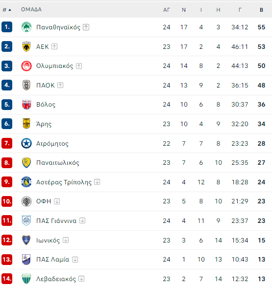272x286 pixels.
Task: Open the ΠΑΣ Γιάννινα team link
Action: [56, 220]
